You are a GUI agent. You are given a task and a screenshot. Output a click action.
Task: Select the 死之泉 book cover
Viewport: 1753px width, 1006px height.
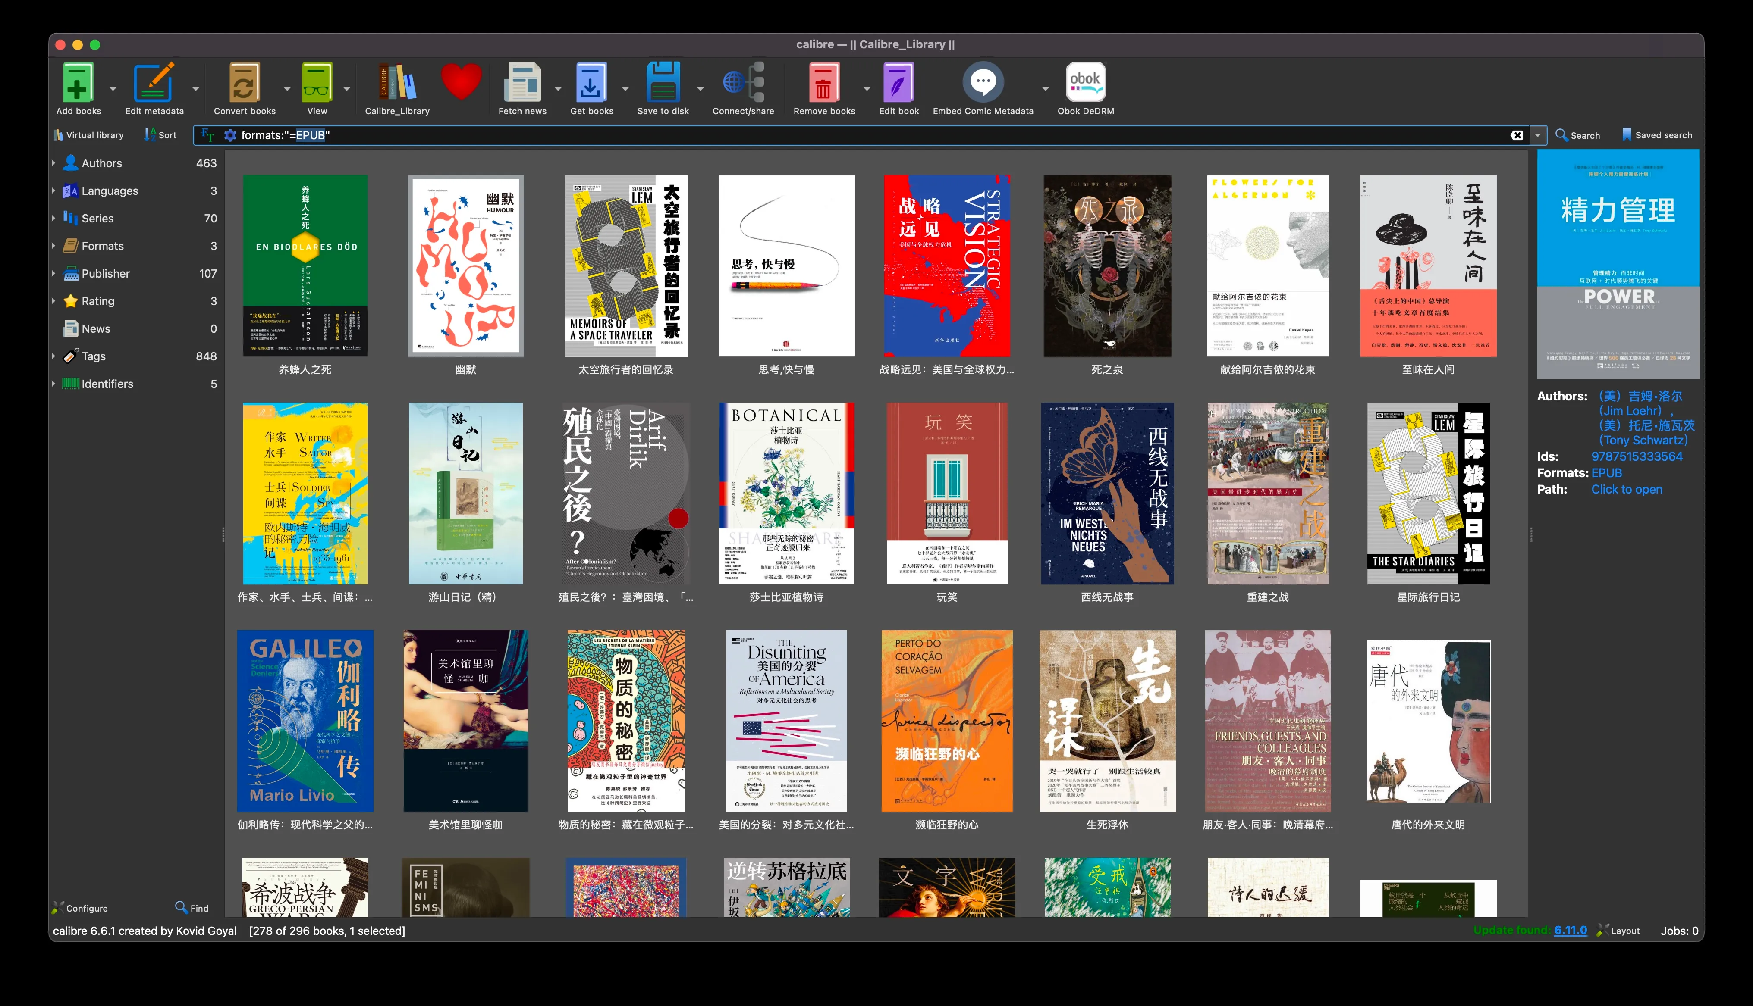pyautogui.click(x=1107, y=266)
